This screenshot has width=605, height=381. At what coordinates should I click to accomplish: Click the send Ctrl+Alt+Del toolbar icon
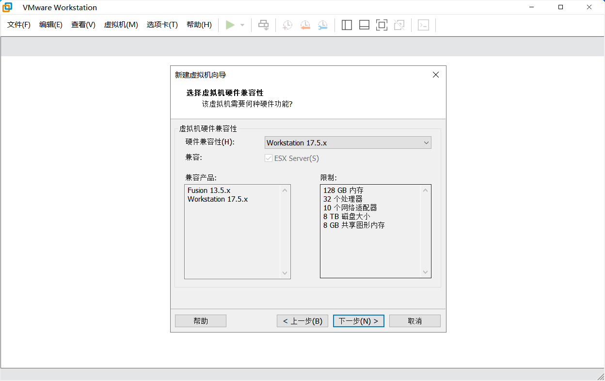pos(263,25)
